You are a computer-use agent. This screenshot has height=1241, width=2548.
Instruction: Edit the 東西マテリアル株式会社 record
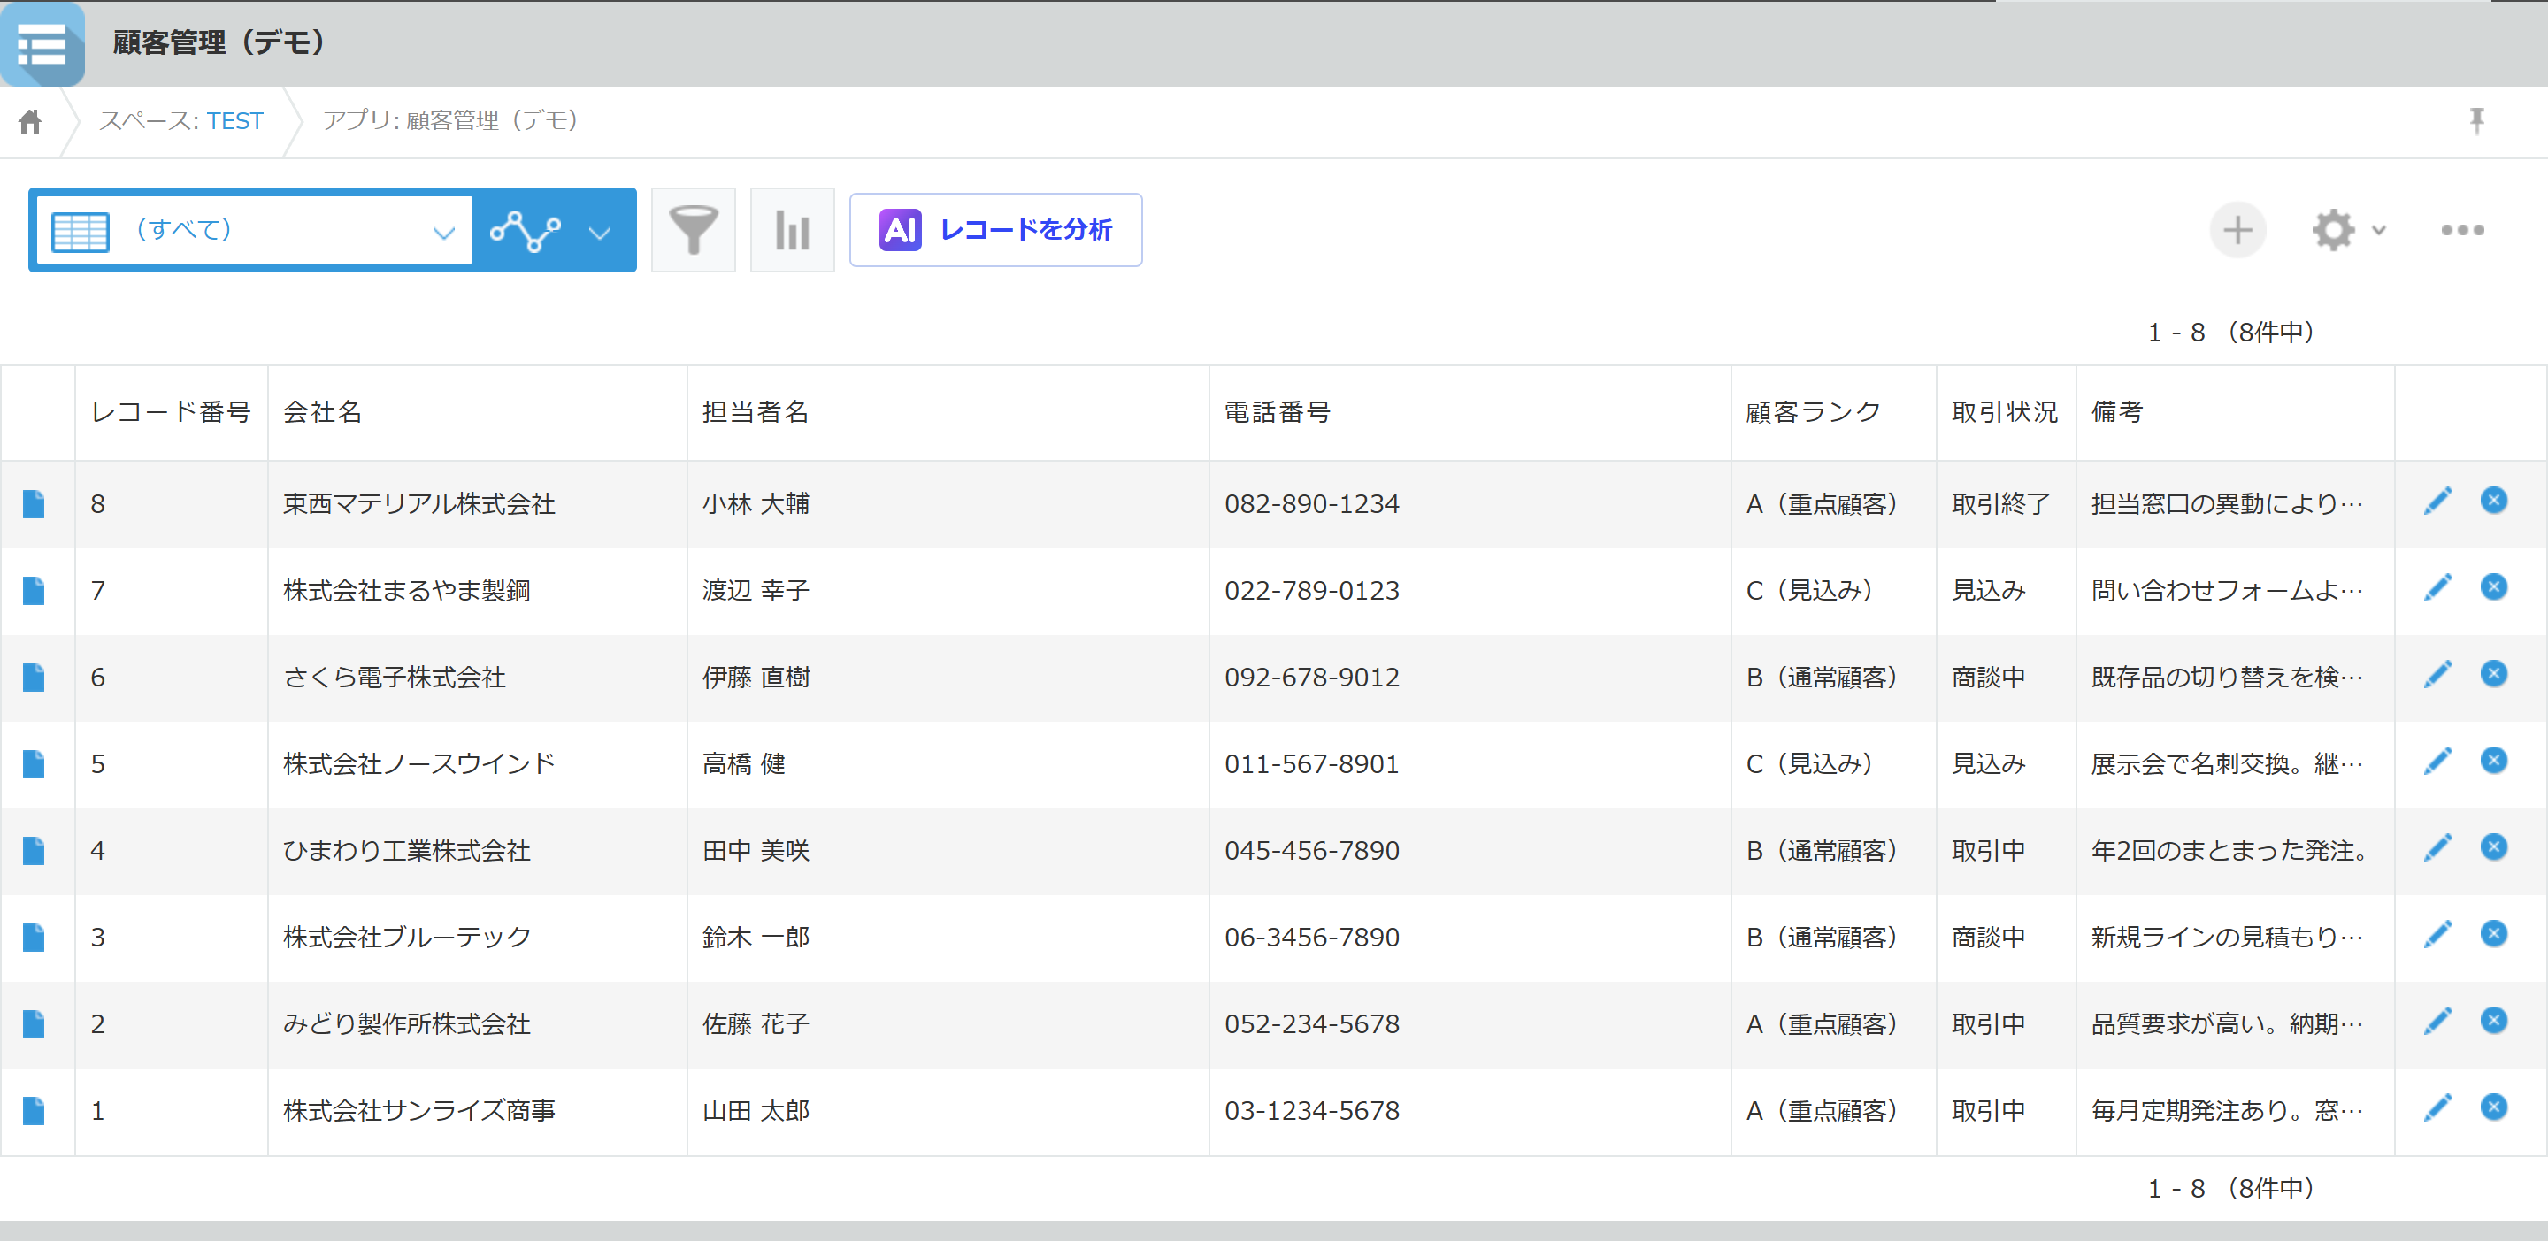tap(2438, 502)
